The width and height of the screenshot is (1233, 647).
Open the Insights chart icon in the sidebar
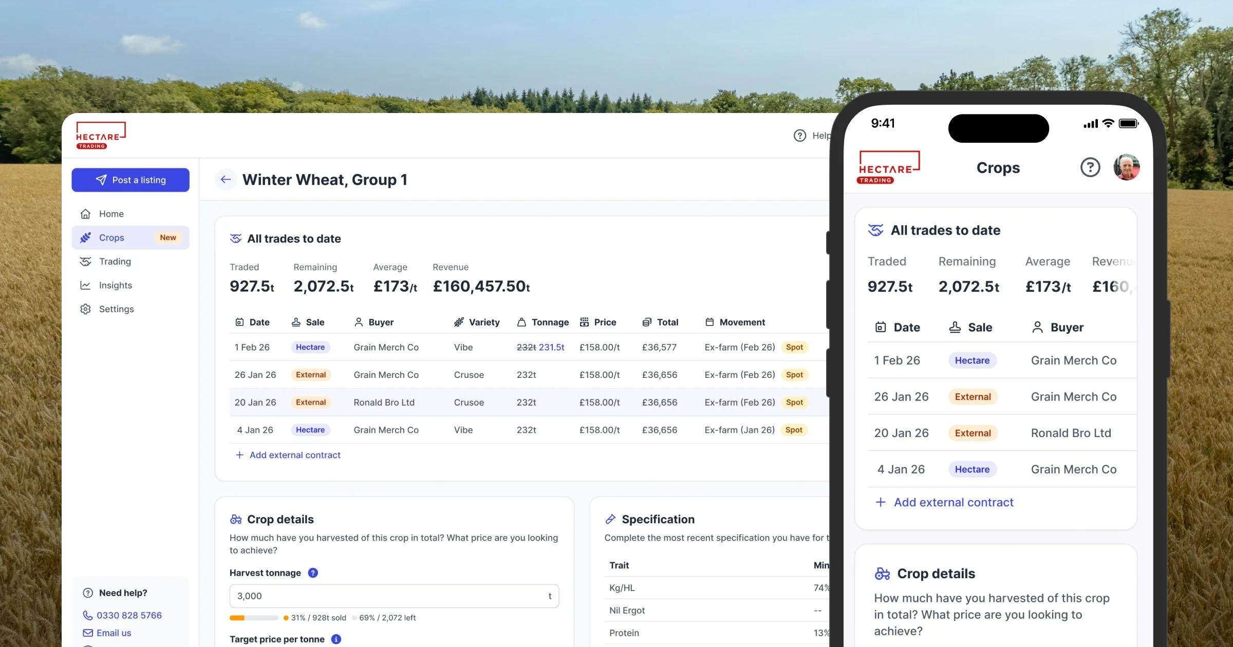tap(86, 285)
